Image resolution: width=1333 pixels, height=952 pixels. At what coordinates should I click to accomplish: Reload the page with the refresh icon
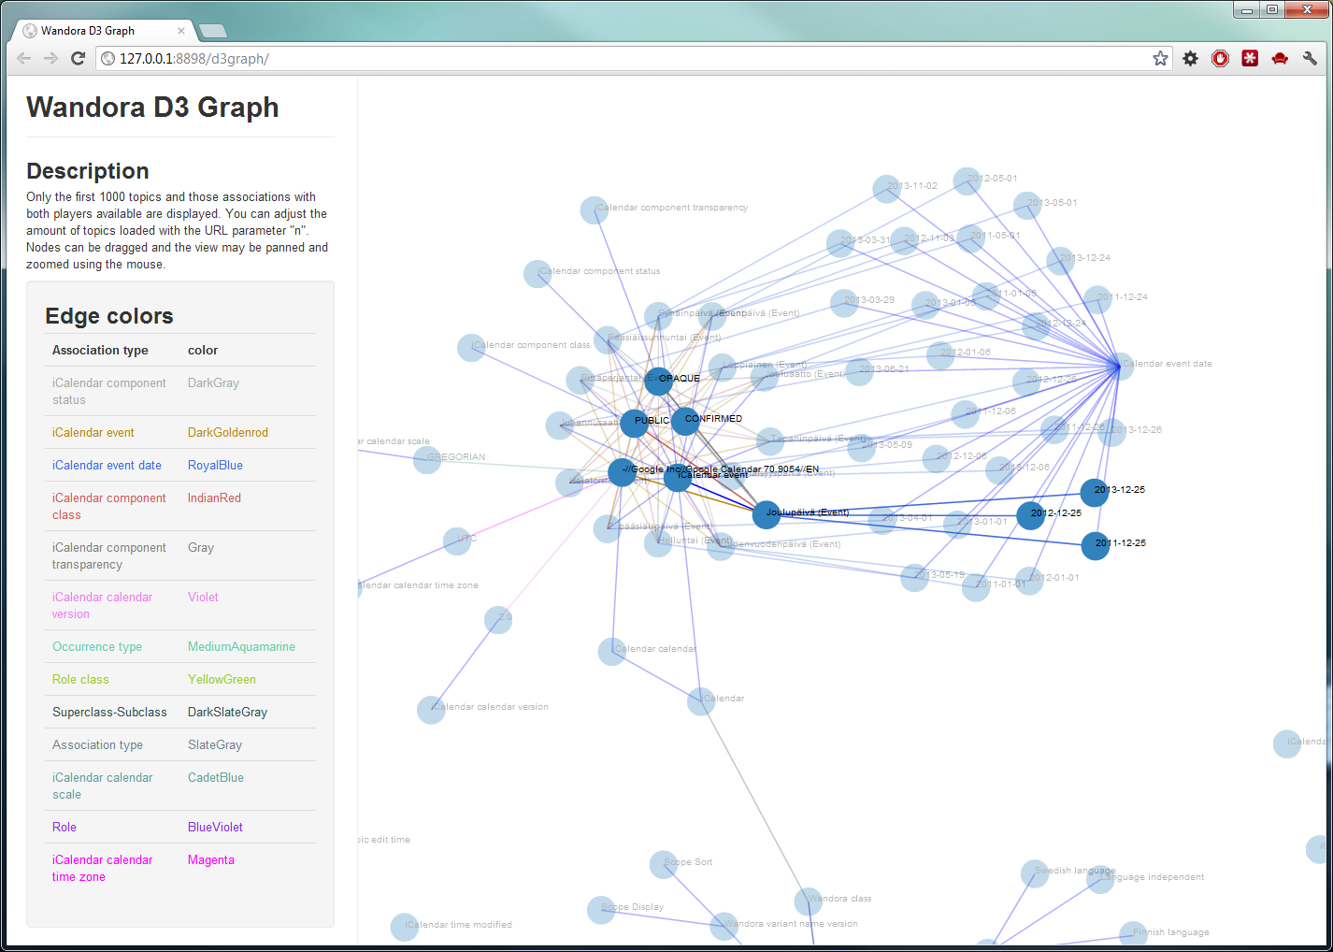(x=79, y=58)
